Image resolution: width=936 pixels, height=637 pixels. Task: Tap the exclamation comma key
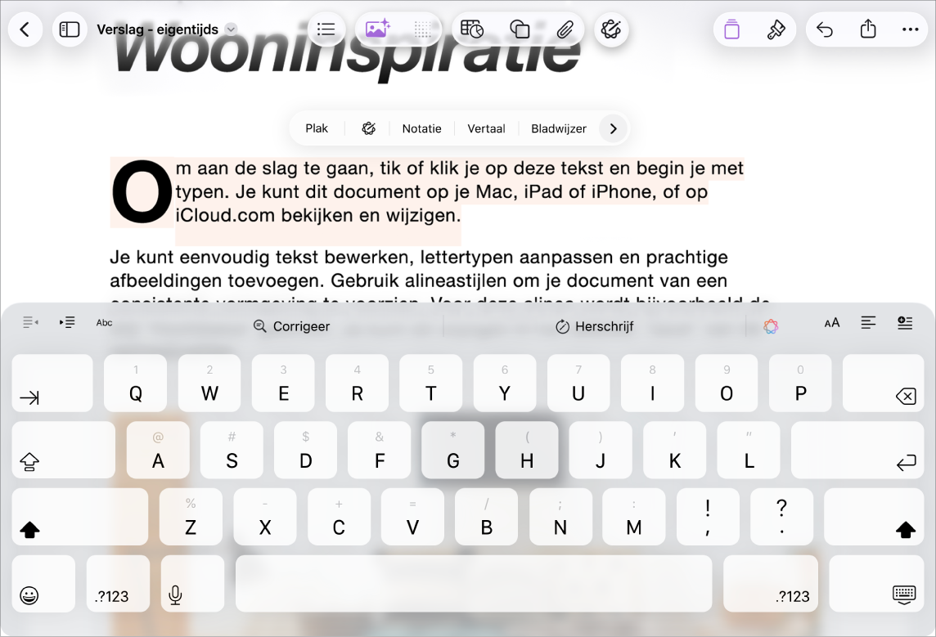pos(708,517)
